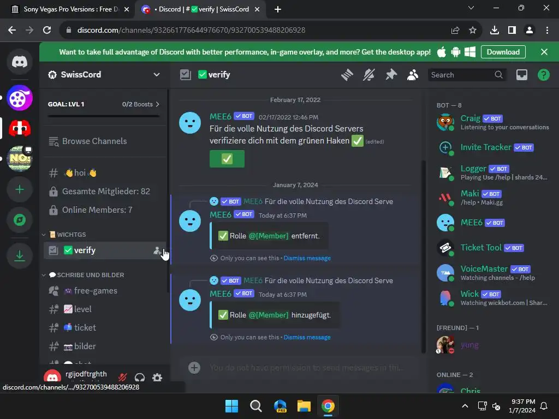Open Chrome downloads icon
The height and width of the screenshot is (419, 559).
(495, 31)
